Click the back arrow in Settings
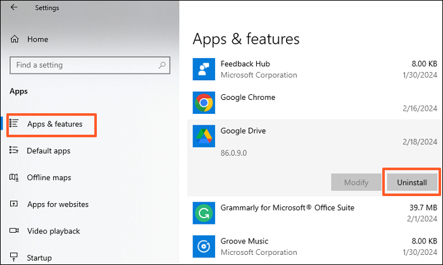Screen dimensions: 443x265 [x=14, y=8]
